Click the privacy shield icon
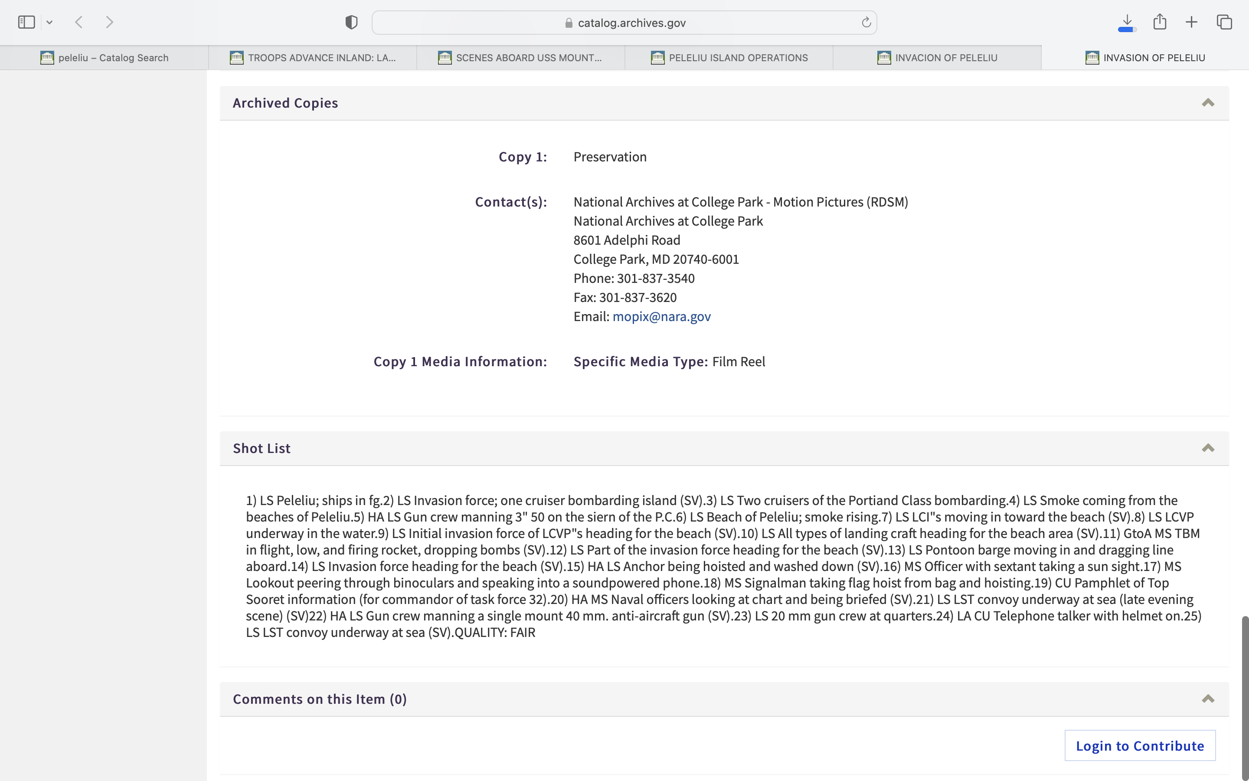The height and width of the screenshot is (781, 1249). tap(351, 22)
